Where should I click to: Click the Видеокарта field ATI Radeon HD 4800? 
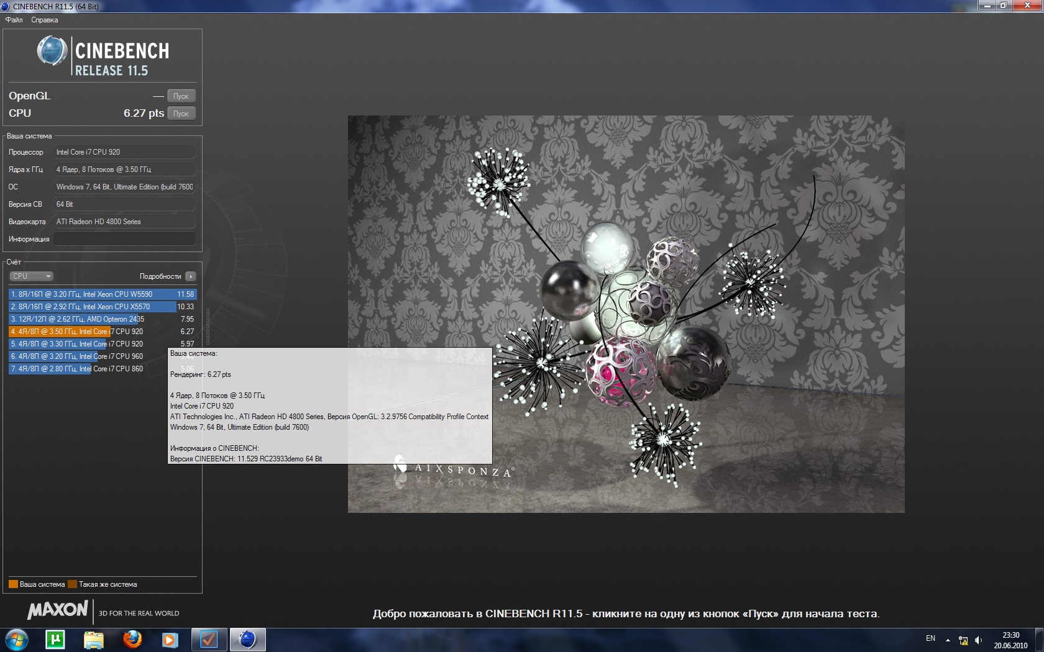tap(124, 222)
